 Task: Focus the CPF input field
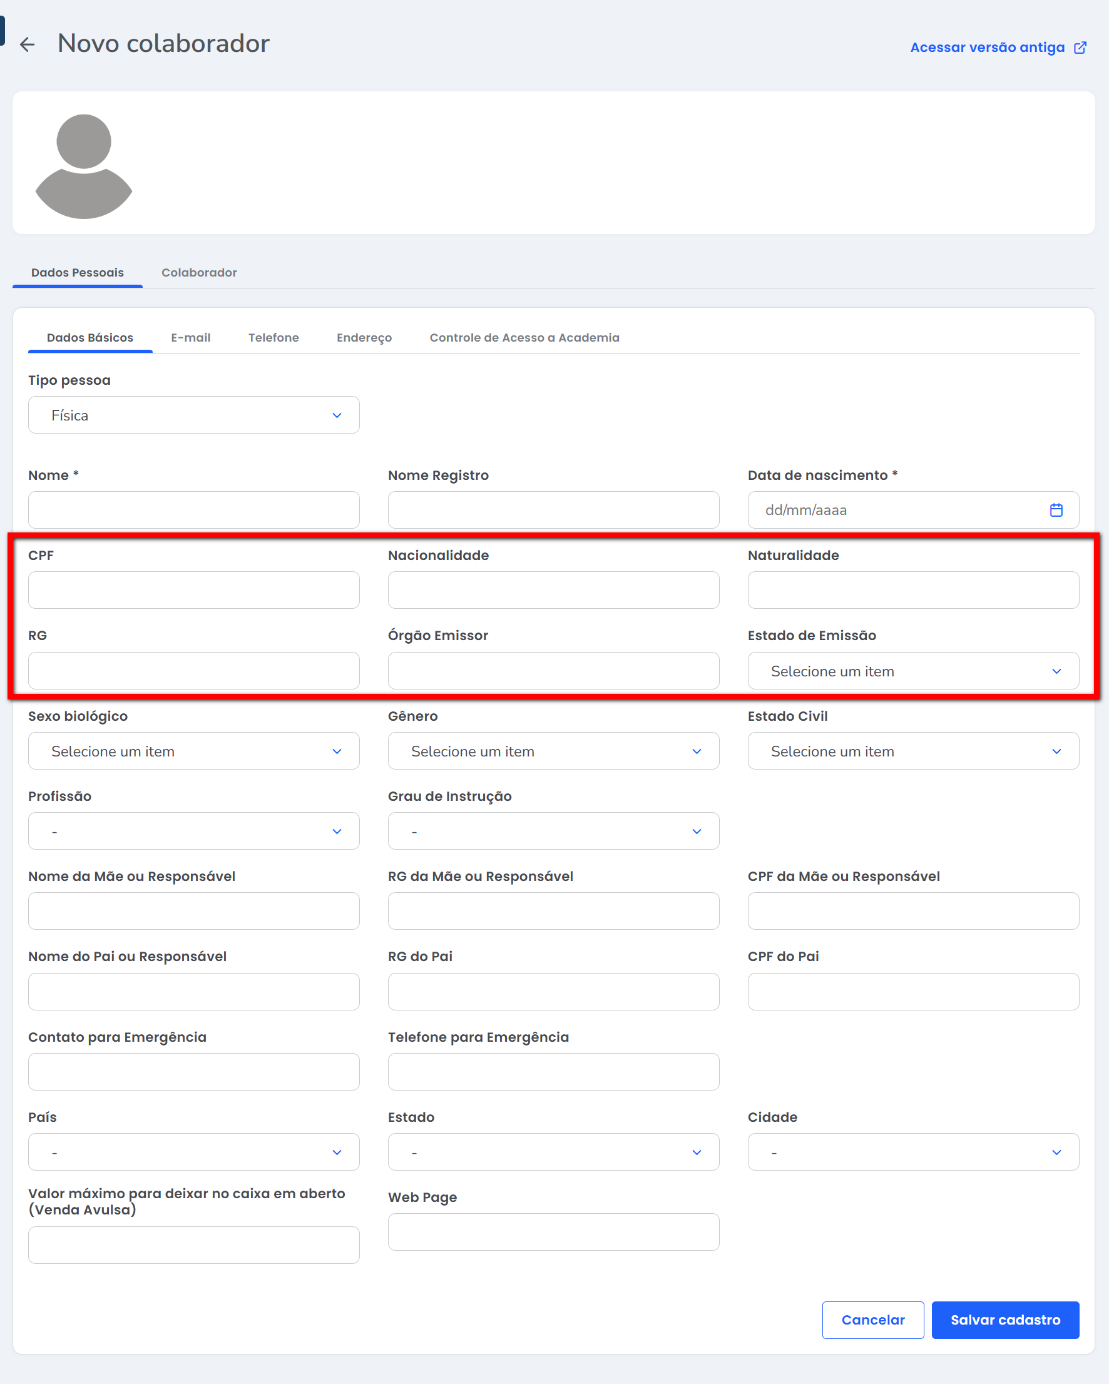(x=193, y=590)
